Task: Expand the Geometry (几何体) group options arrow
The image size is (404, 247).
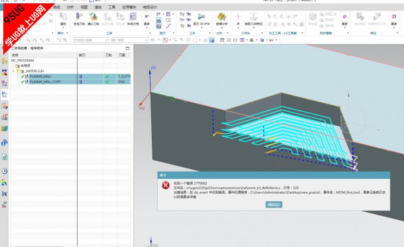Action: [262, 33]
